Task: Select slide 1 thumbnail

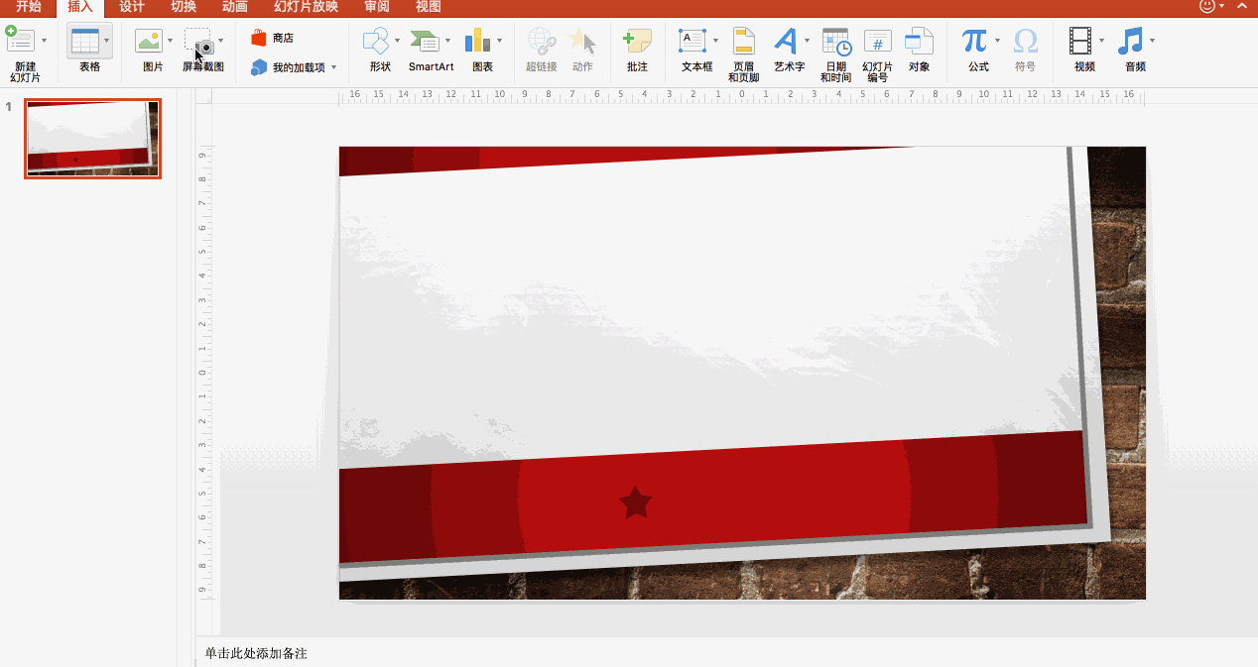Action: coord(92,138)
